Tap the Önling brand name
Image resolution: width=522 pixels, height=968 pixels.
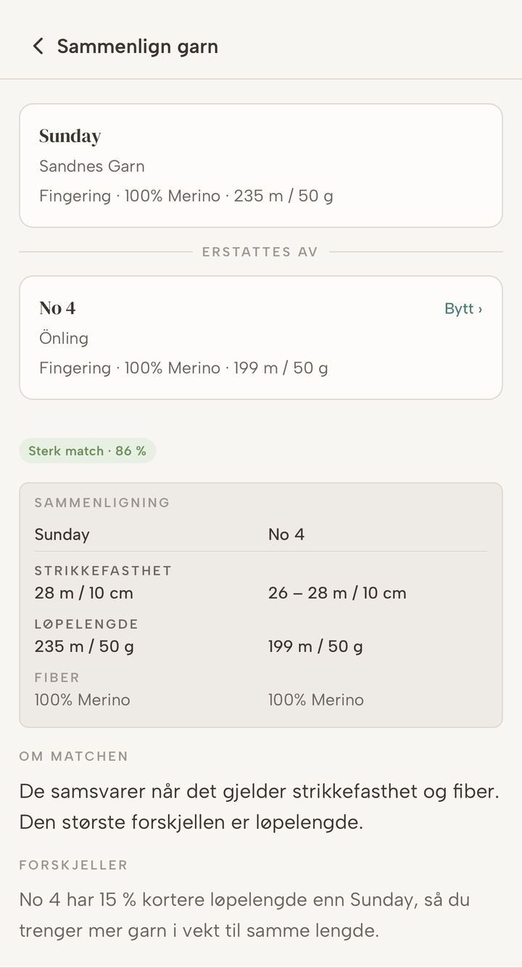coord(64,339)
